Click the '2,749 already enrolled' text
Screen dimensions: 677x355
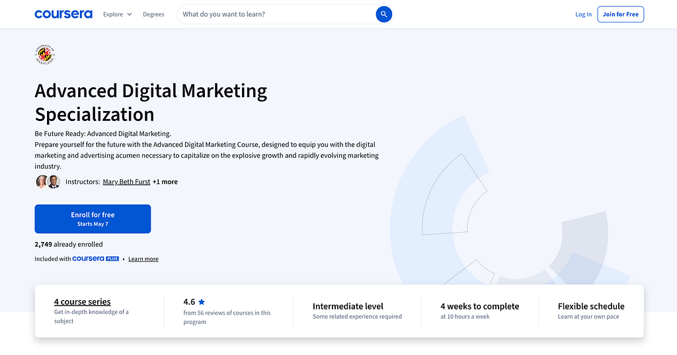coord(69,244)
